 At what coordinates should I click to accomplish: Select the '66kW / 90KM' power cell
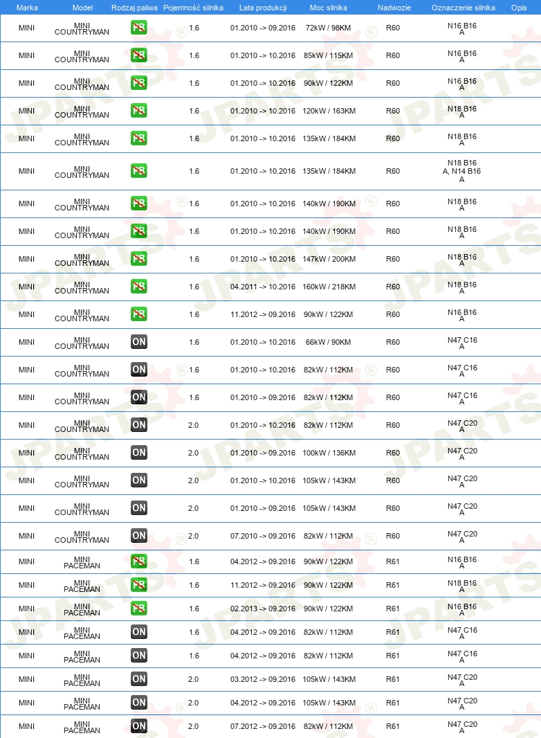click(329, 342)
